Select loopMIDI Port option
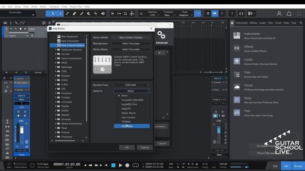The height and width of the screenshot is (171, 305). (x=132, y=104)
